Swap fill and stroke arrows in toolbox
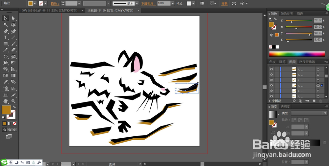This screenshot has width=329, height=166. point(14,107)
